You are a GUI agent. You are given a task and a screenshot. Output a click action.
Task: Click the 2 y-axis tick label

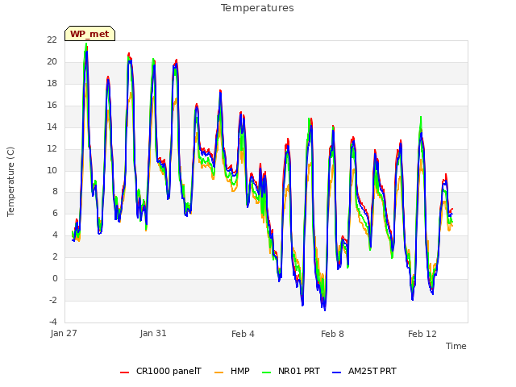(x=55, y=257)
